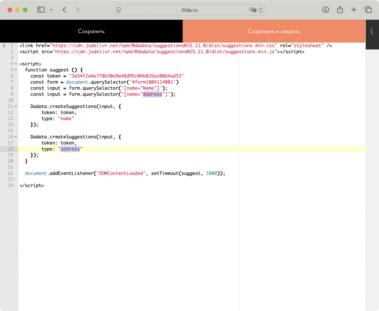
Task: Click the Share icon in Safari toolbar
Action: pyautogui.click(x=340, y=10)
